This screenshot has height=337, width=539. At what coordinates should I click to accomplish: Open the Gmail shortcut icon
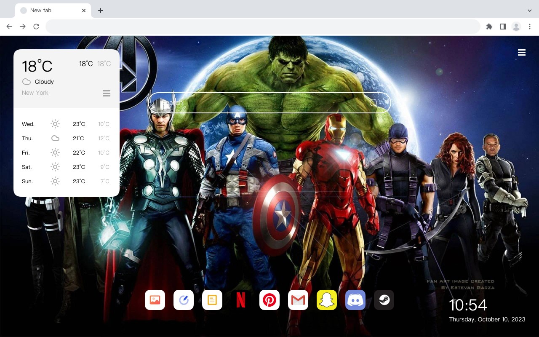tap(298, 300)
